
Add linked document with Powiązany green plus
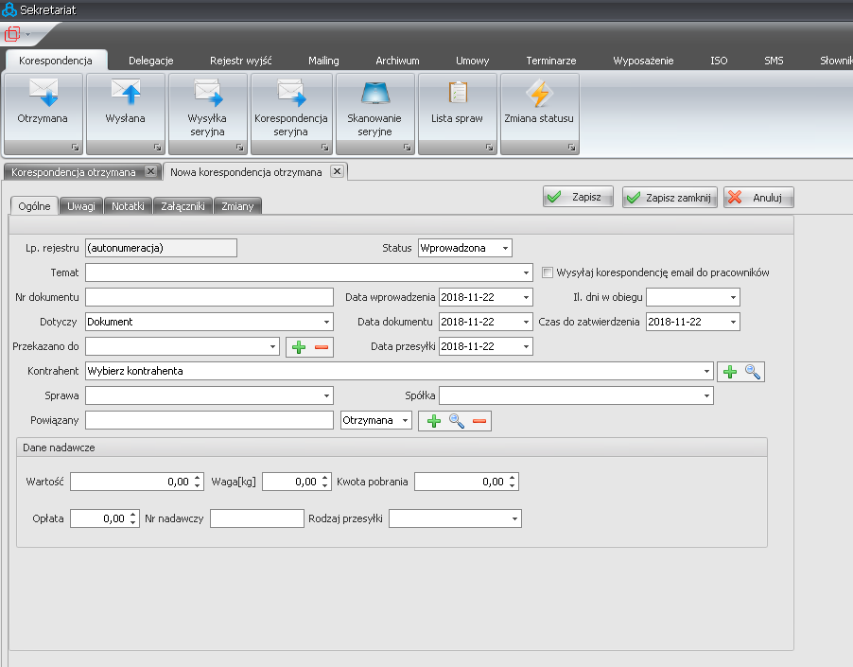433,421
